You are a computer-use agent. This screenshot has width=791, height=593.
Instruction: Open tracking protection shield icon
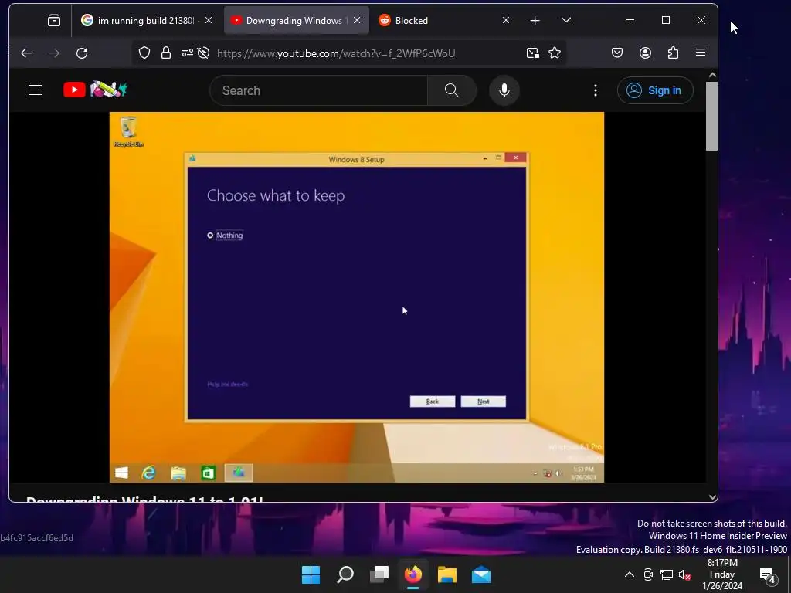coord(144,53)
